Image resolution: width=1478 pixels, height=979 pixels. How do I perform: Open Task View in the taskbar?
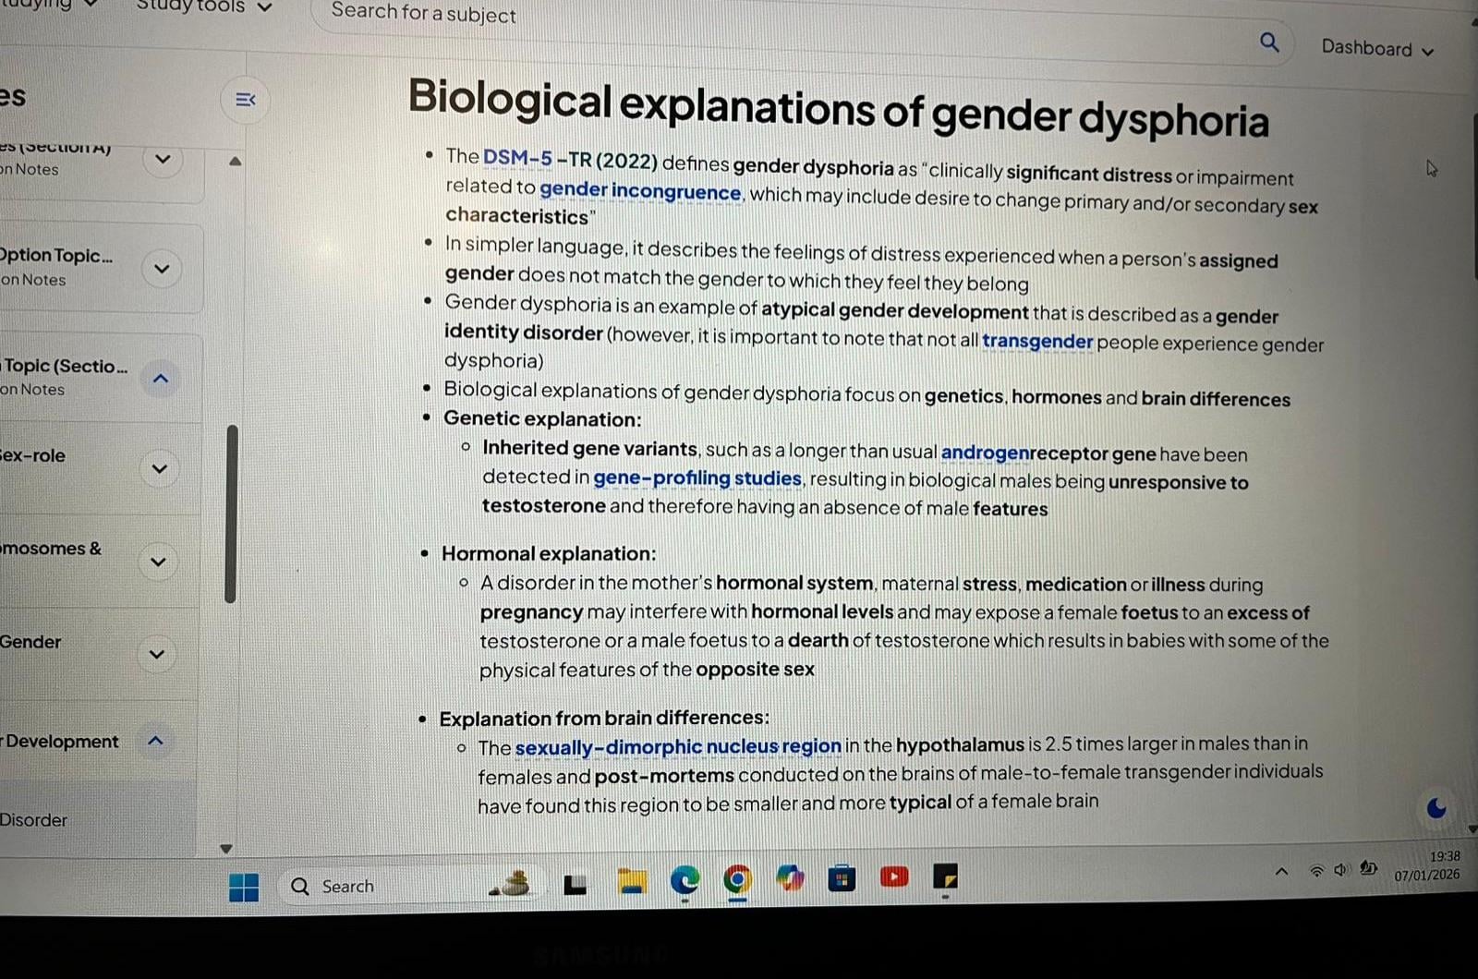click(x=575, y=885)
